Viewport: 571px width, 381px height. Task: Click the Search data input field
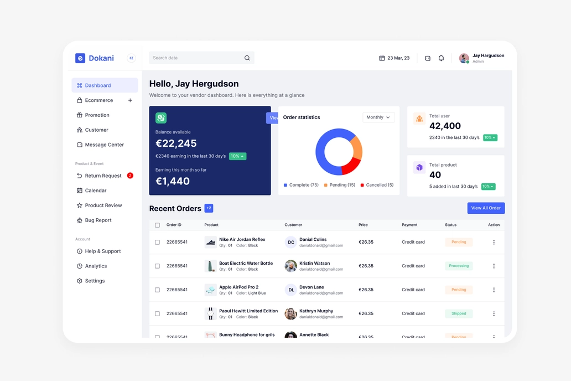(x=202, y=58)
